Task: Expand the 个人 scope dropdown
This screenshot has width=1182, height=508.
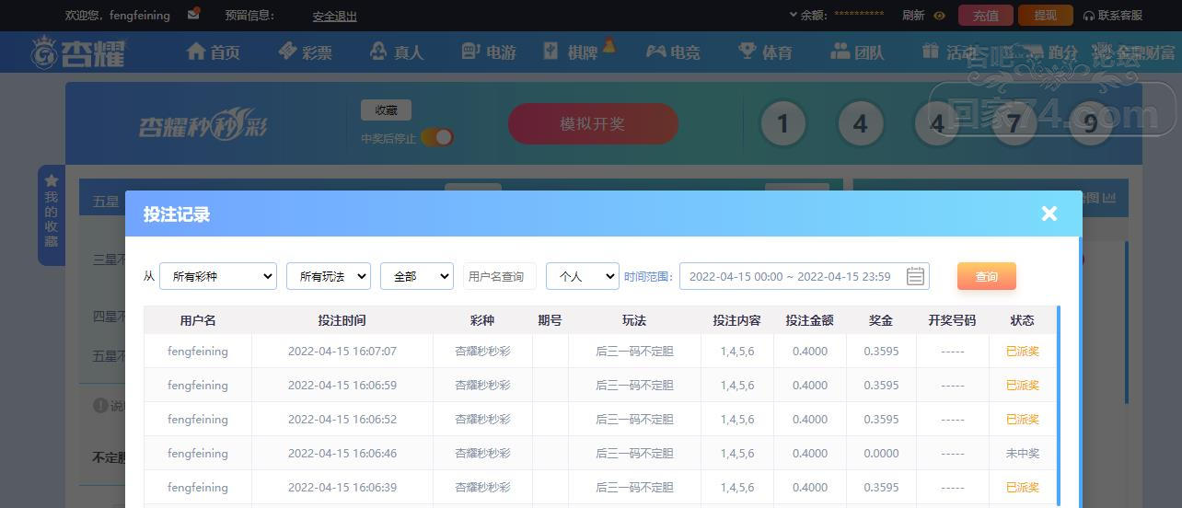Action: coord(583,276)
